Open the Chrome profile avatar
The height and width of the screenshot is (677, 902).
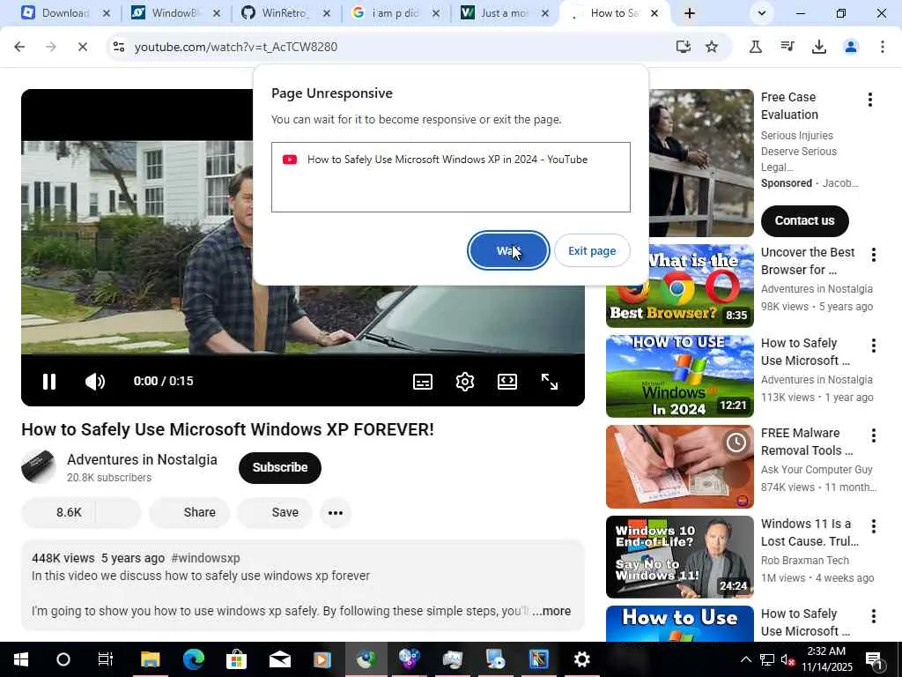[x=850, y=47]
